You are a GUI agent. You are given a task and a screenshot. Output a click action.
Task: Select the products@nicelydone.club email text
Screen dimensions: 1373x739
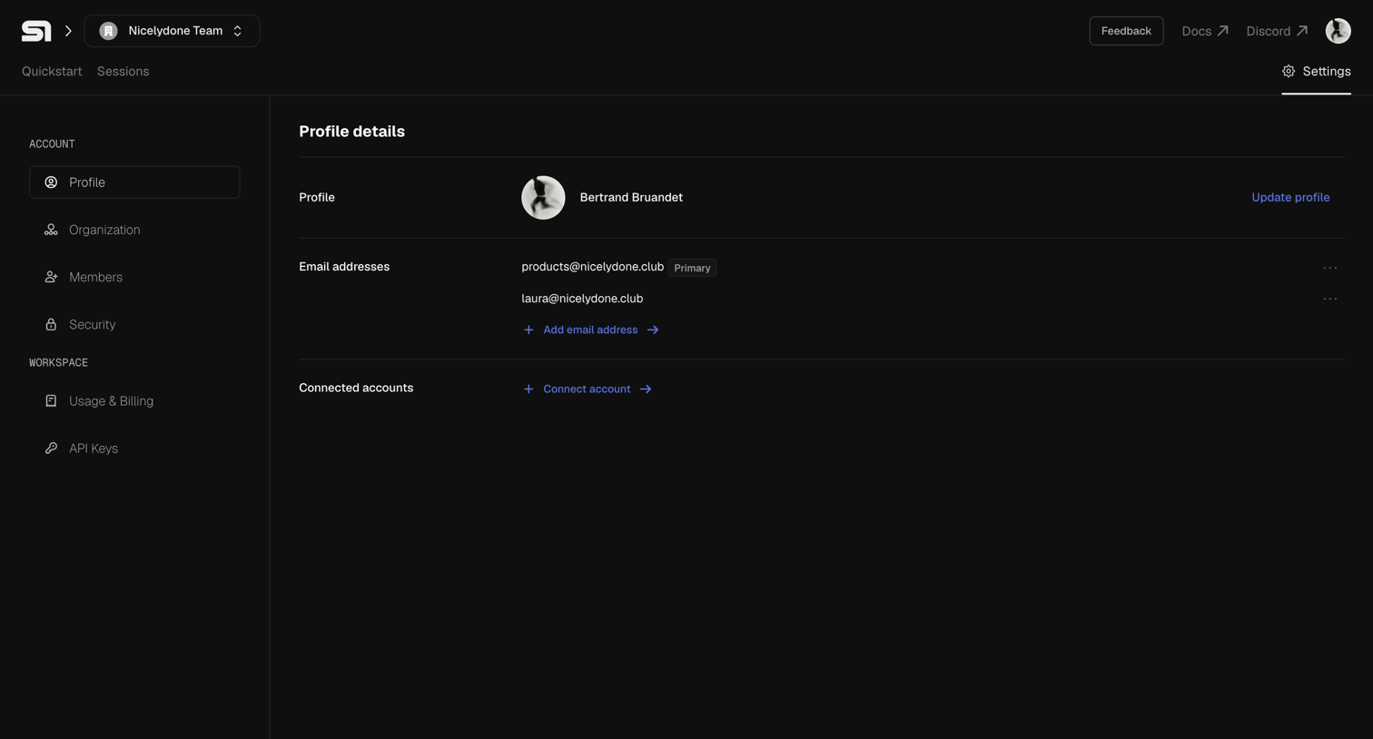click(592, 267)
